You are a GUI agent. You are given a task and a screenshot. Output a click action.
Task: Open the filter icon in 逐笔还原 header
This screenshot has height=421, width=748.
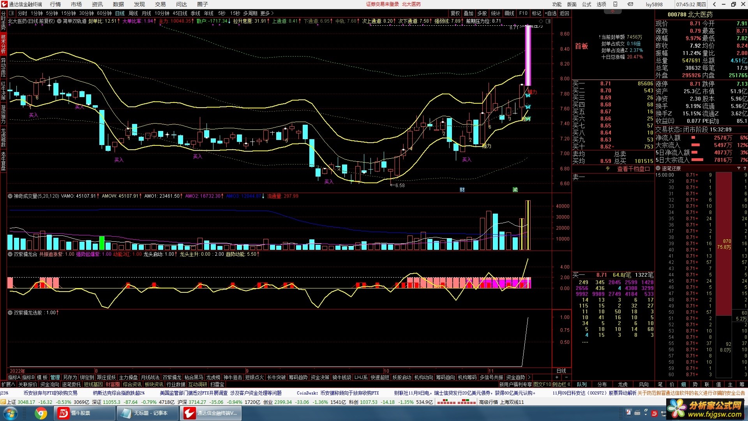pyautogui.click(x=739, y=168)
